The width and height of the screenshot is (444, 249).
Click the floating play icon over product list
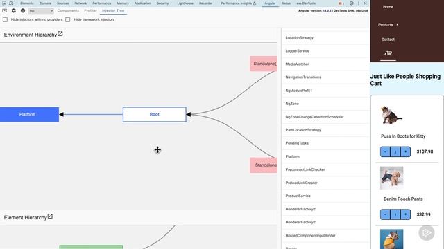[x=427, y=232]
